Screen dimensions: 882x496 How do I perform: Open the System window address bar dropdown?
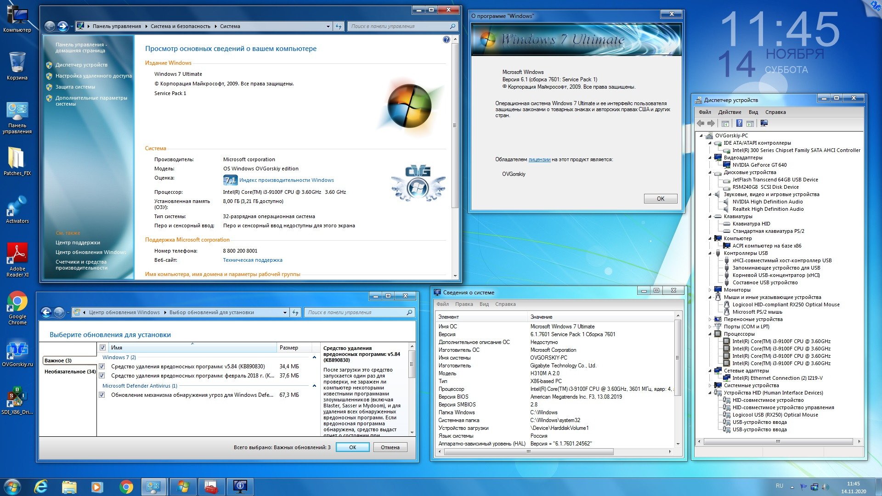tap(328, 26)
